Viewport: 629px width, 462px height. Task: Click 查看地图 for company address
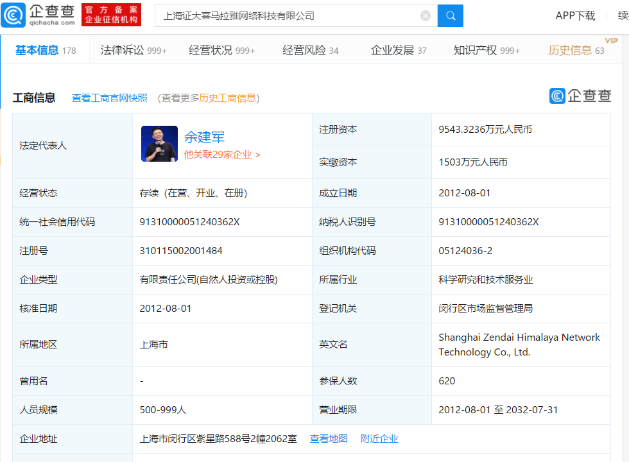point(329,439)
